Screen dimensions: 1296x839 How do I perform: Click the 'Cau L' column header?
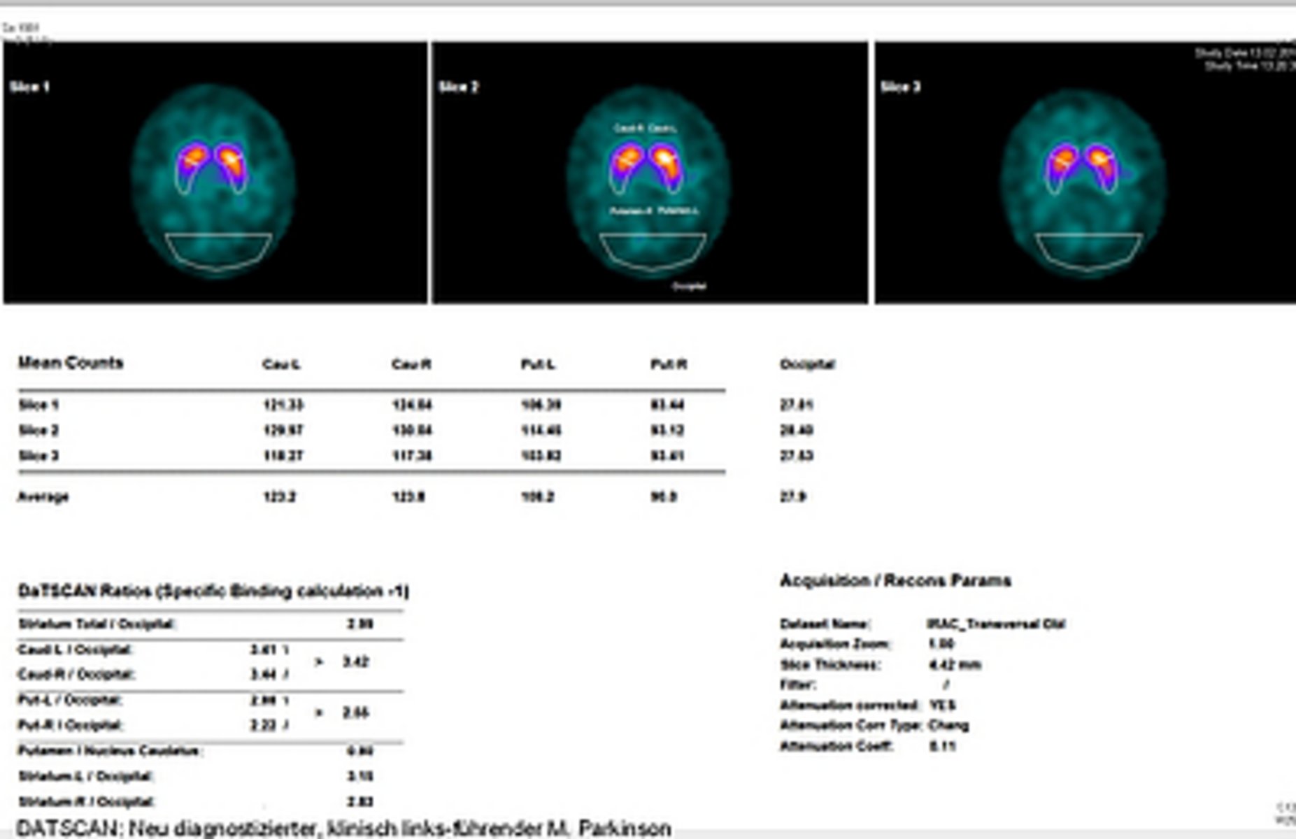[281, 364]
